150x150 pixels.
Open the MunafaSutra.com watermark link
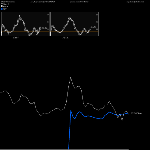click(x=137, y=2)
